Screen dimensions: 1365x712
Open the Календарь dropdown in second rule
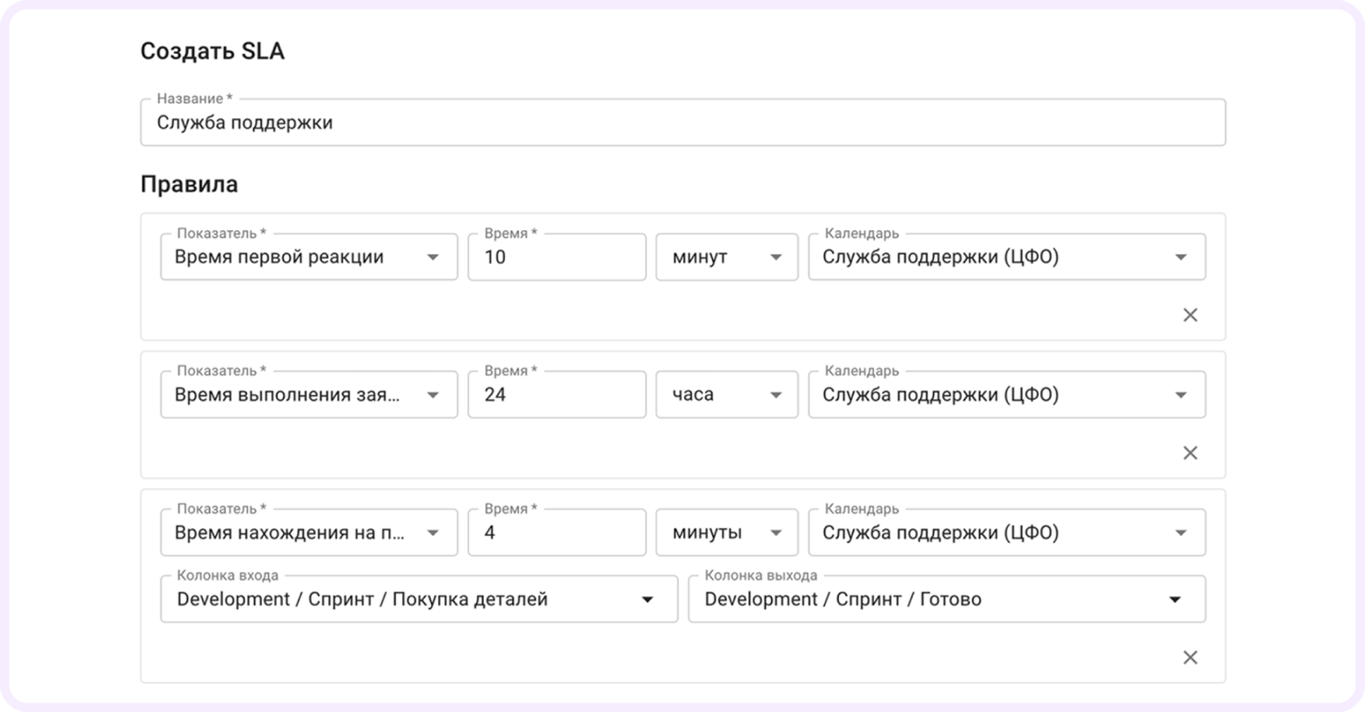[1006, 395]
